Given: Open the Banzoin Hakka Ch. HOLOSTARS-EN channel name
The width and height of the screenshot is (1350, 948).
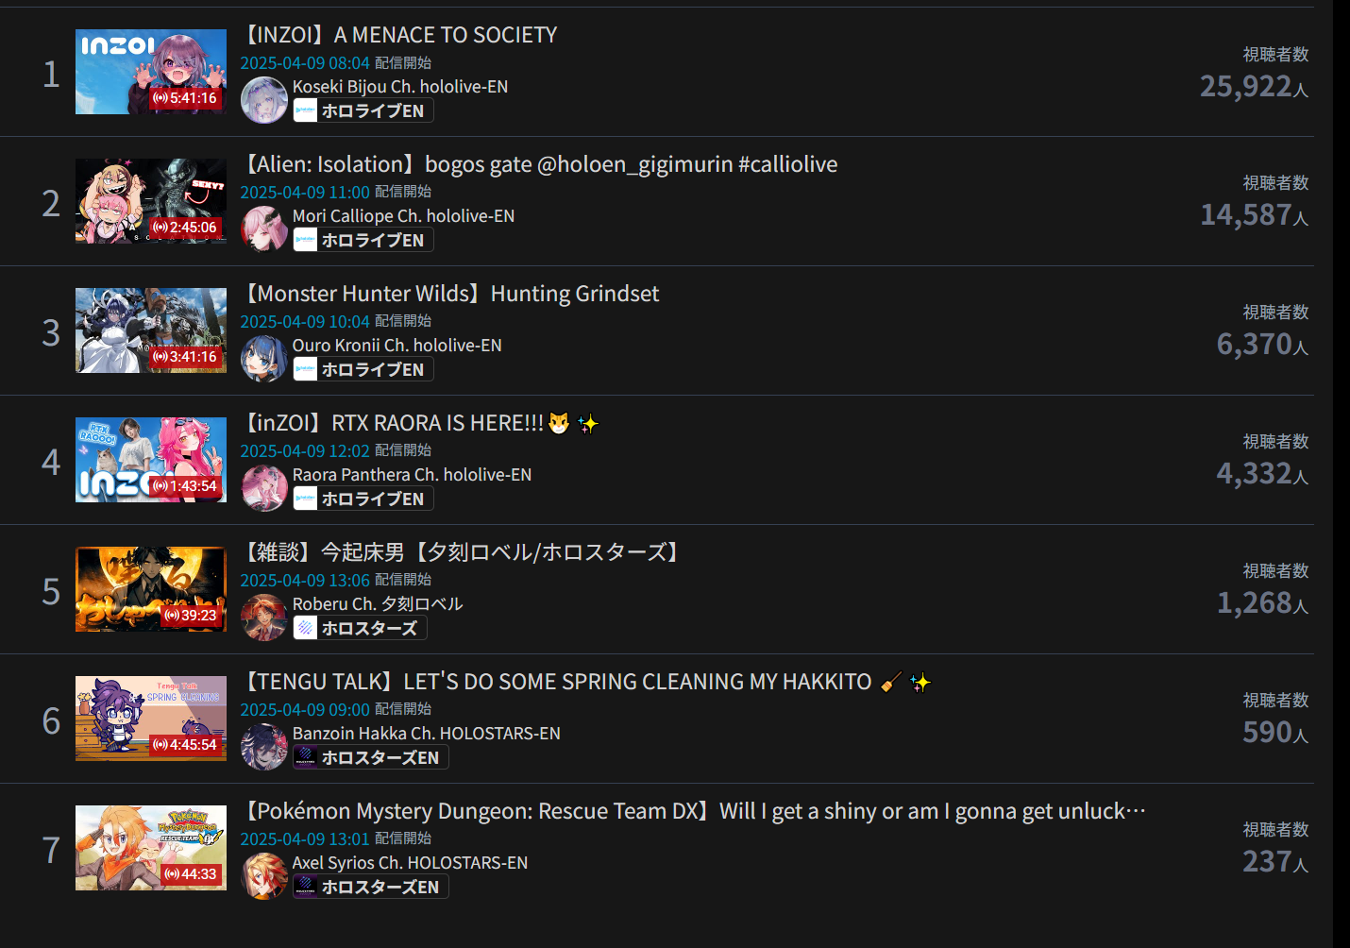Looking at the screenshot, I should [x=426, y=734].
